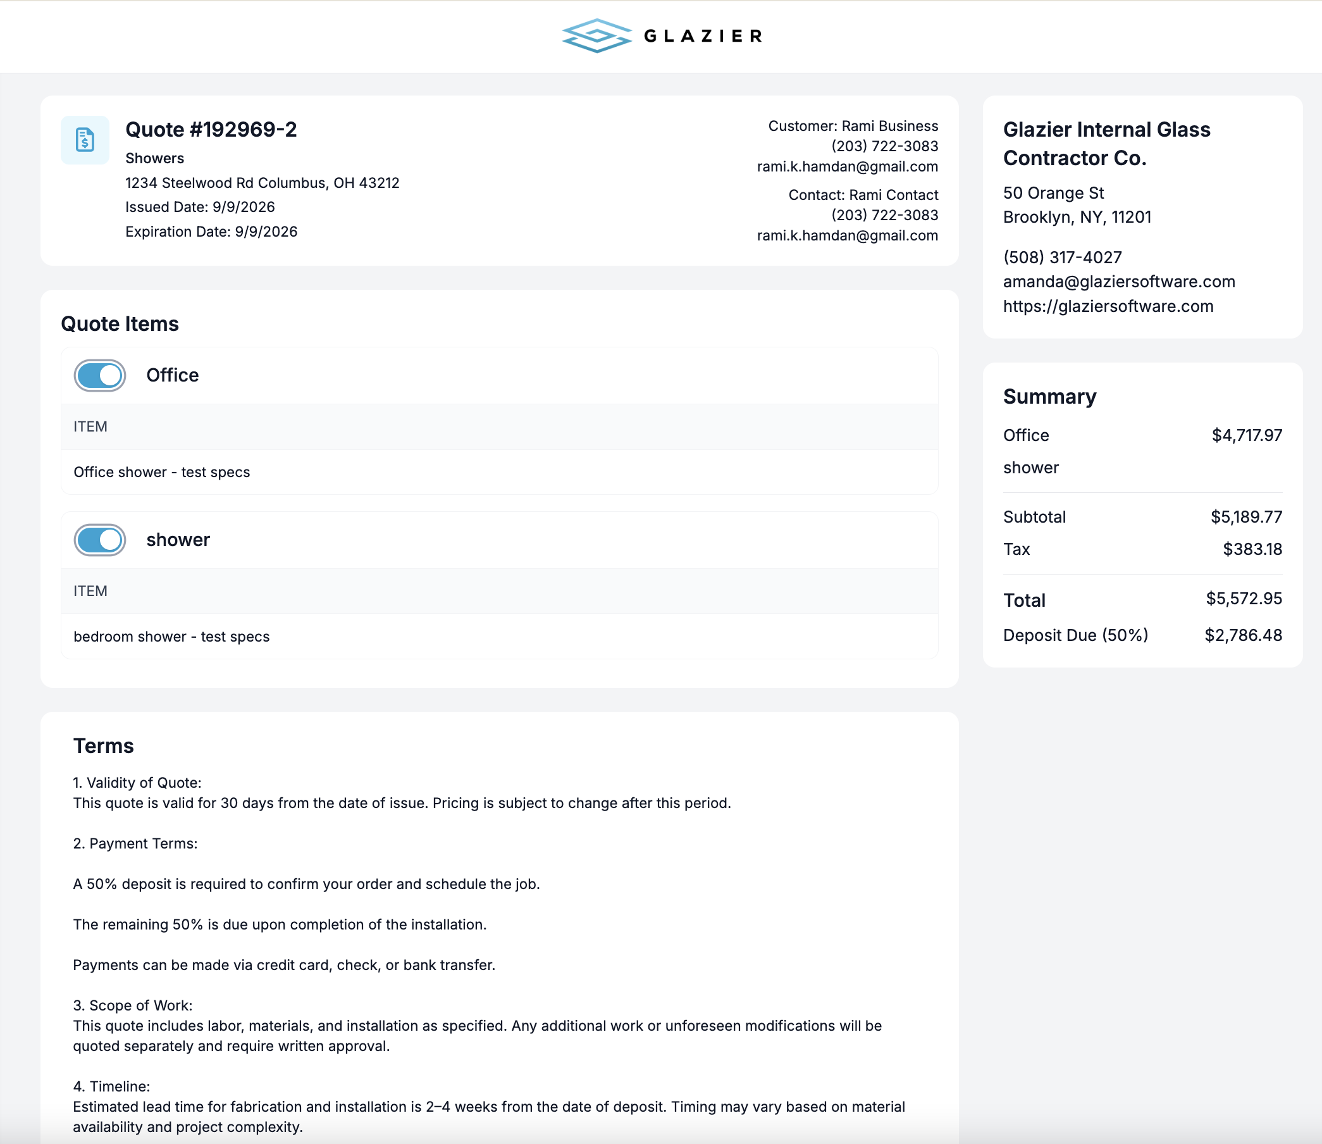Viewport: 1322px width, 1144px height.
Task: Open the glaziersoftware.com website link
Action: point(1108,306)
